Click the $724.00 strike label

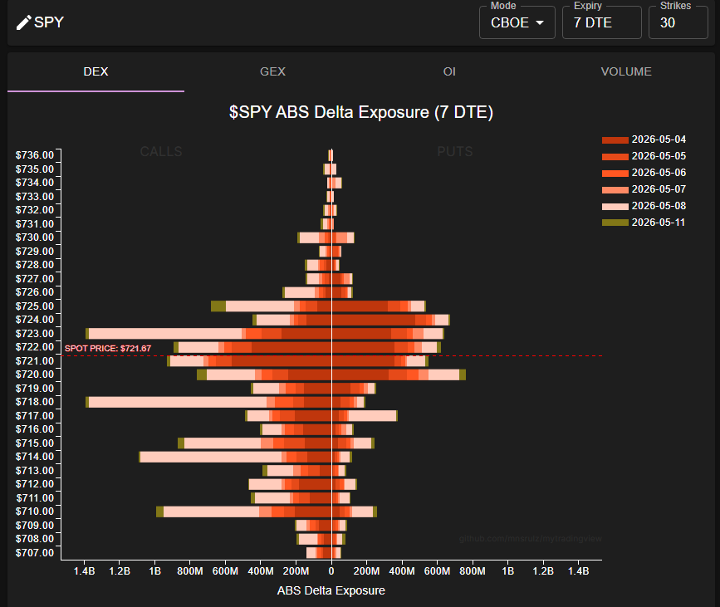click(35, 320)
